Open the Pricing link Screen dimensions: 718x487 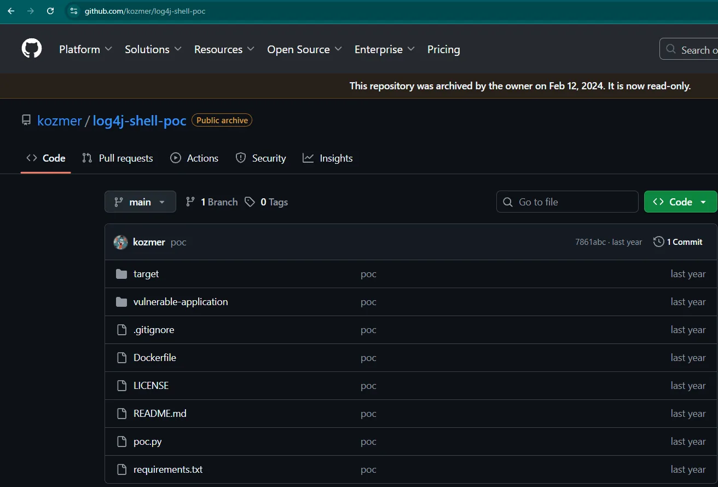443,49
